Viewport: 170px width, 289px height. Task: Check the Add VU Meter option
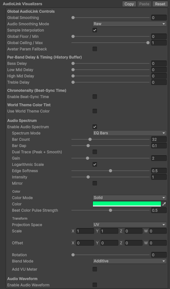(x=95, y=269)
